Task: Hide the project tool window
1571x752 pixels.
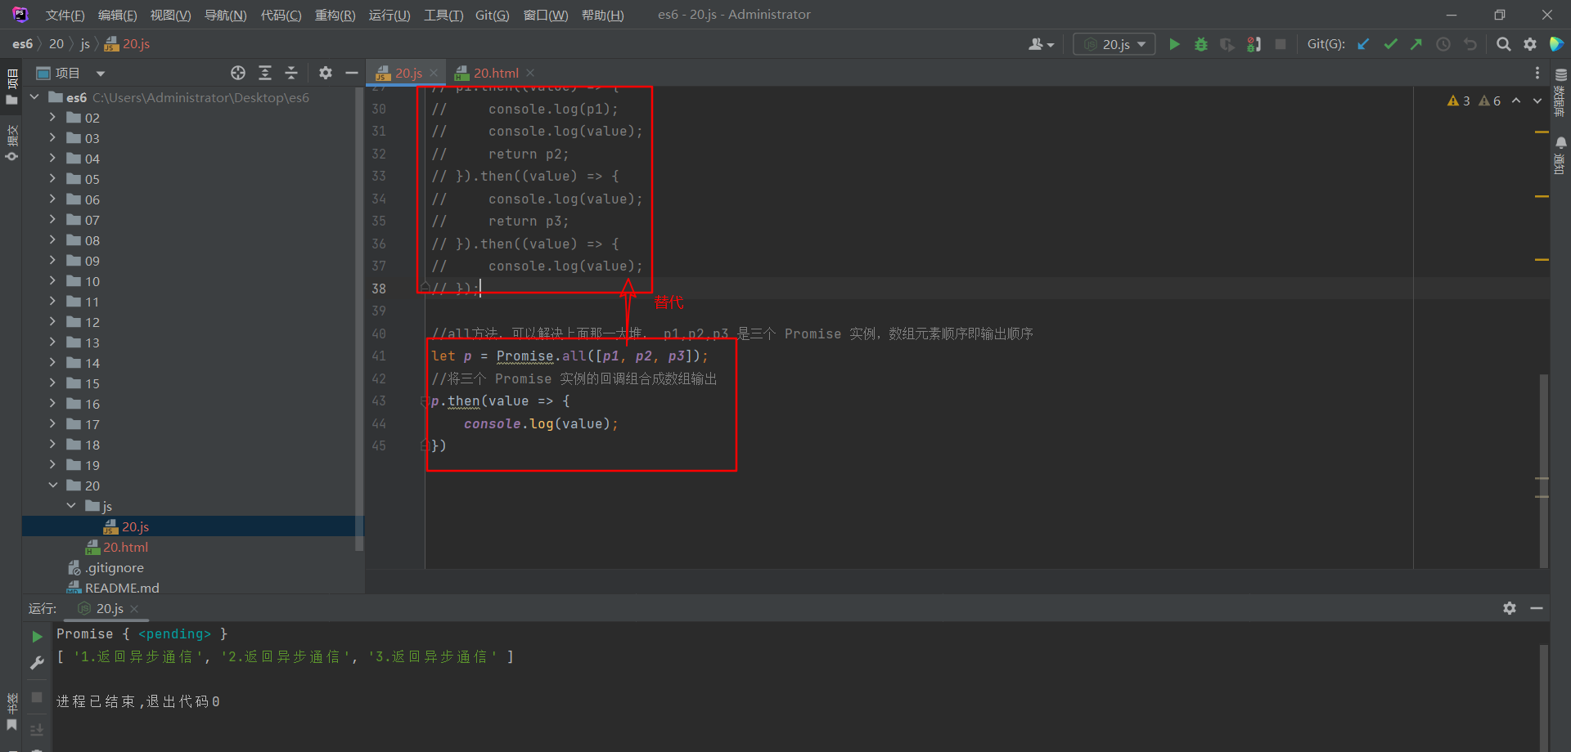Action: [352, 73]
